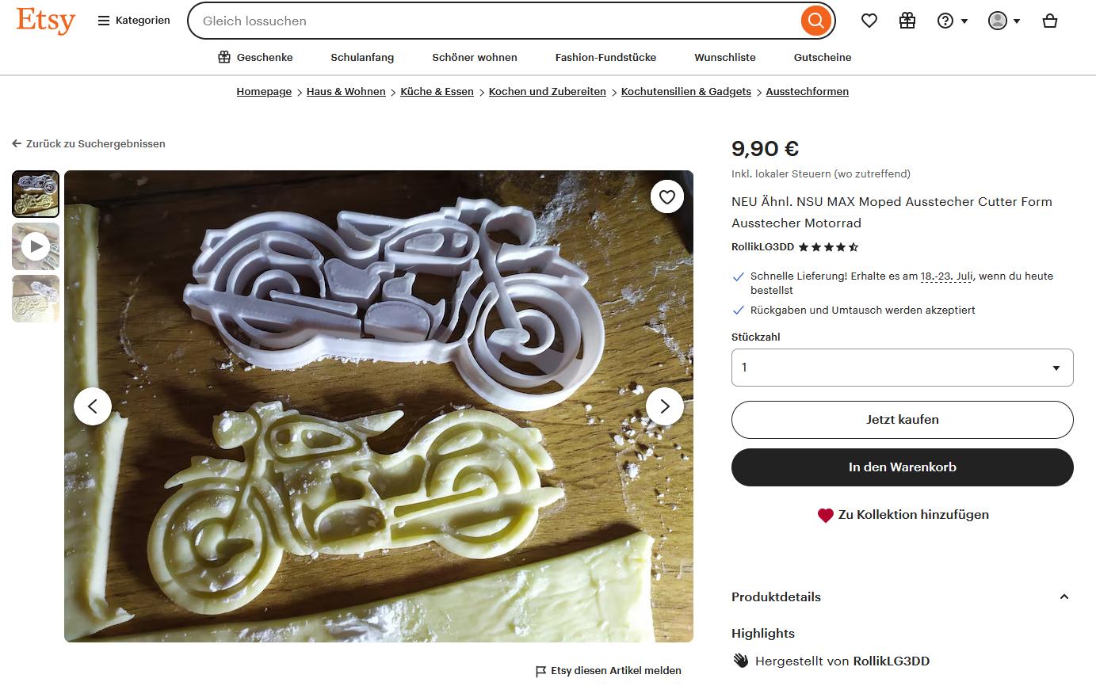Open the Stückzahl quantity dropdown

click(902, 368)
